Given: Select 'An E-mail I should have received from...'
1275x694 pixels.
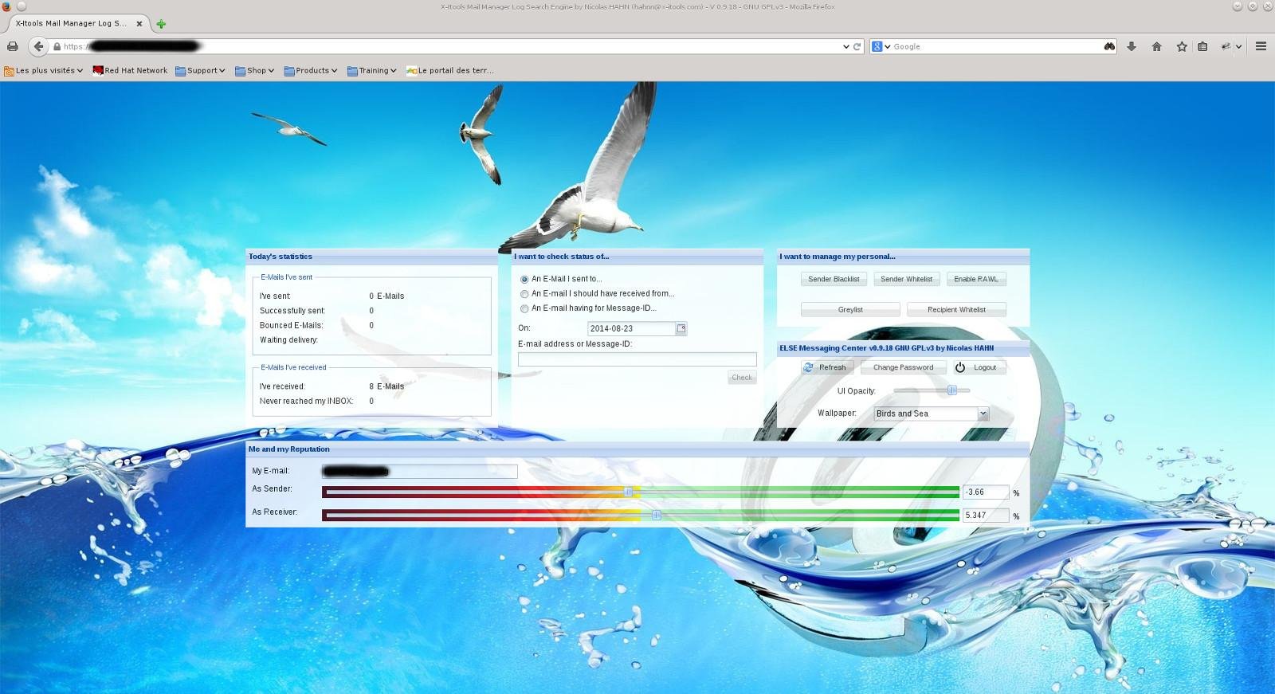Looking at the screenshot, I should click(524, 294).
